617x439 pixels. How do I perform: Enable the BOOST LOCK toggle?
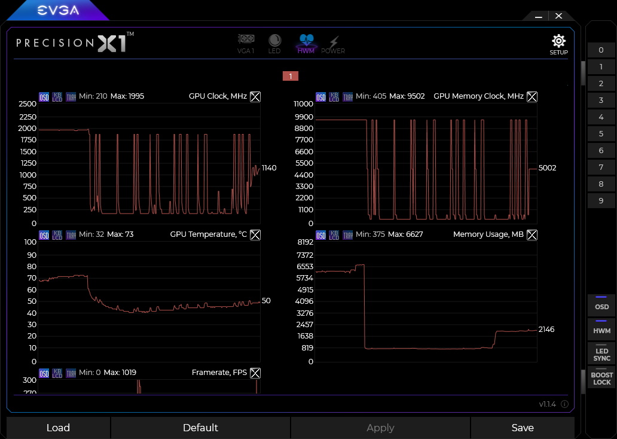tap(601, 378)
